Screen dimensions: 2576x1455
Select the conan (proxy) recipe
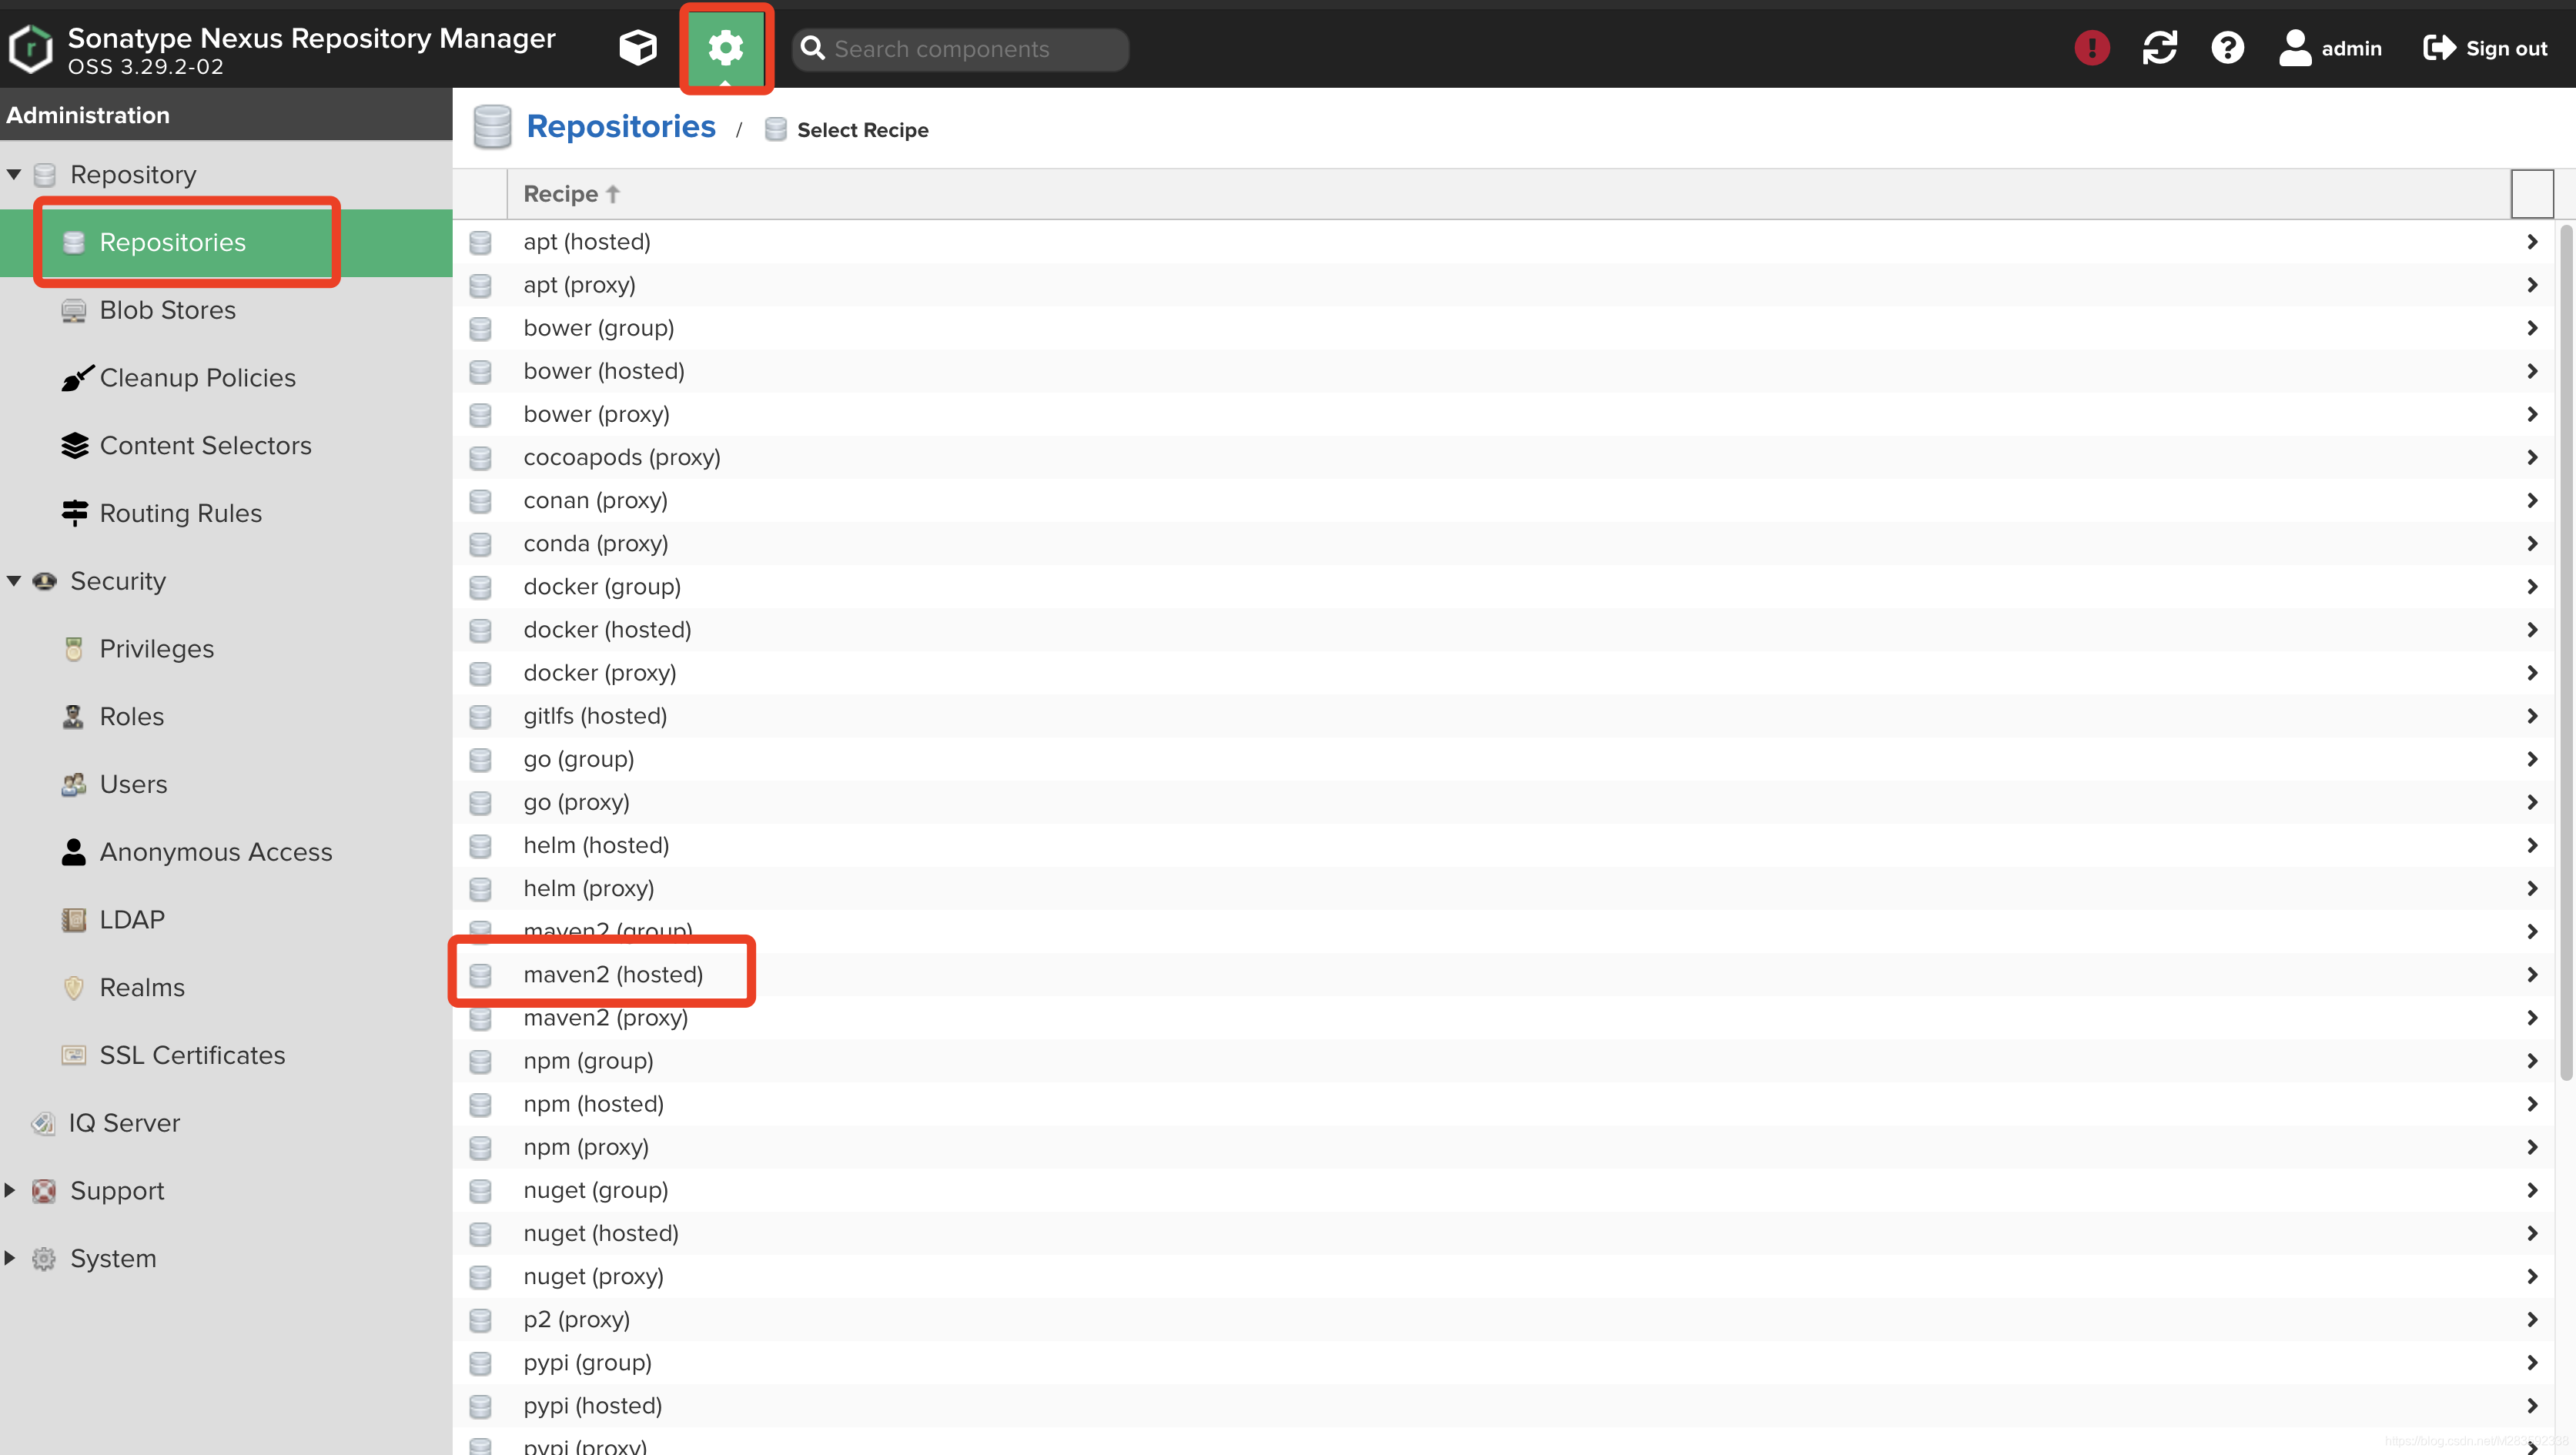point(1505,500)
